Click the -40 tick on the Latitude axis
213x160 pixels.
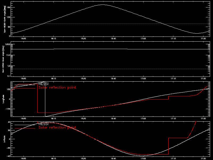[9, 156]
